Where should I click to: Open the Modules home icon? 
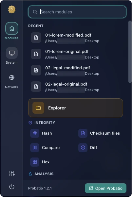point(12,28)
